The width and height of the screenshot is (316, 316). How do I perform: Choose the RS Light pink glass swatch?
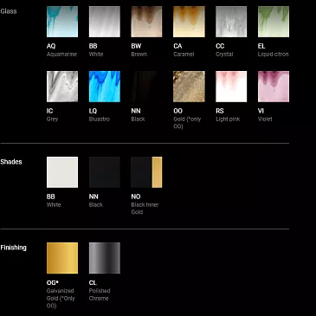tap(231, 87)
